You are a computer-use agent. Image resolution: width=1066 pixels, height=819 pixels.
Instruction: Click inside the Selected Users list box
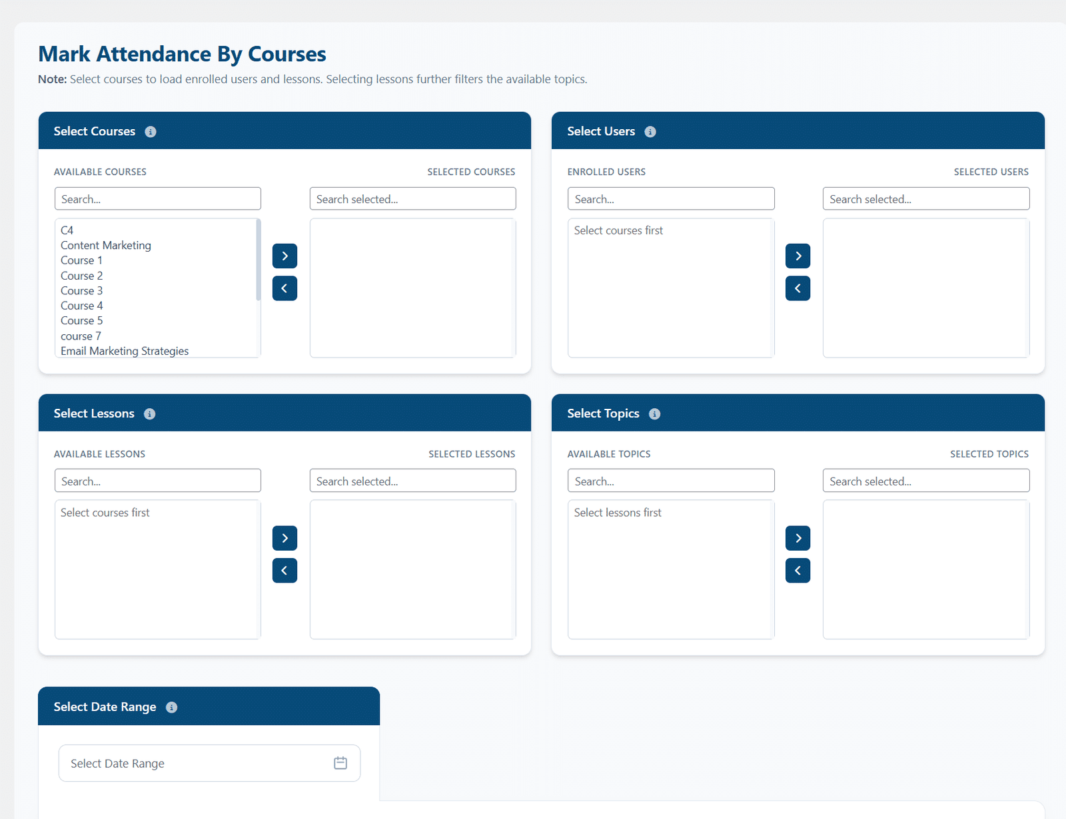click(x=926, y=288)
